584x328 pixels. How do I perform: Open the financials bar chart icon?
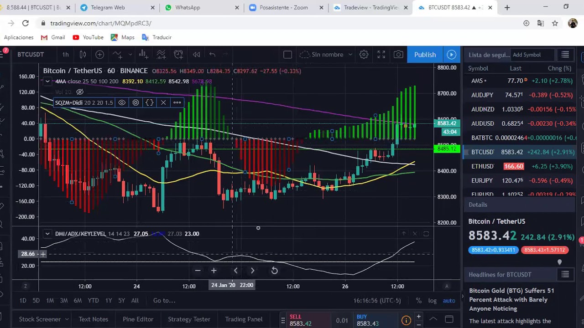(143, 55)
